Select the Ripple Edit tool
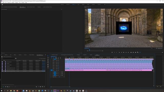This screenshot has width=164, height=92. coord(48,59)
